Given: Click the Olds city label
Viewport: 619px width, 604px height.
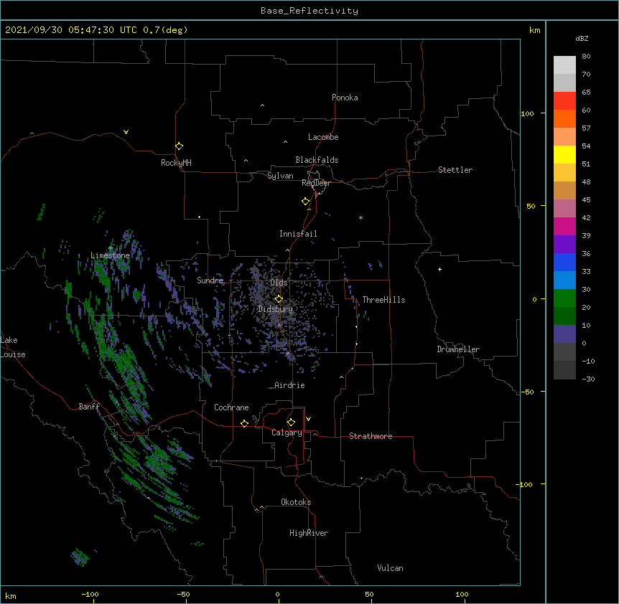Looking at the screenshot, I should click(279, 283).
